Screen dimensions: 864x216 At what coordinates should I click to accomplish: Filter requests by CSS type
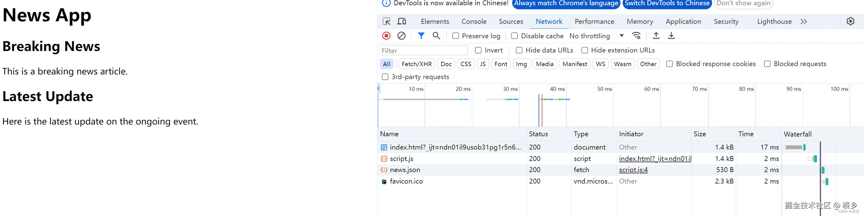point(466,64)
